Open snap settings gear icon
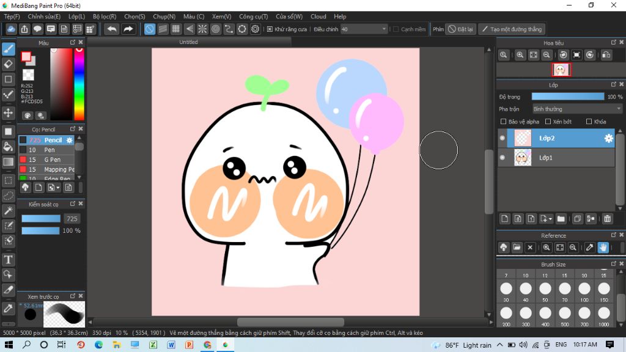The image size is (626, 352). (255, 29)
